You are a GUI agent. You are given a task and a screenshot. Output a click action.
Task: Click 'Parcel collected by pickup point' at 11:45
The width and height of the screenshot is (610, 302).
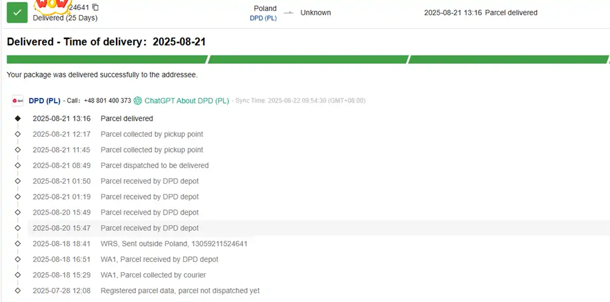(x=152, y=150)
